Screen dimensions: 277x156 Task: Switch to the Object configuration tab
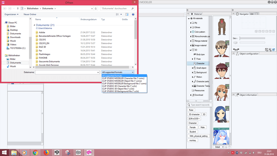249,53
